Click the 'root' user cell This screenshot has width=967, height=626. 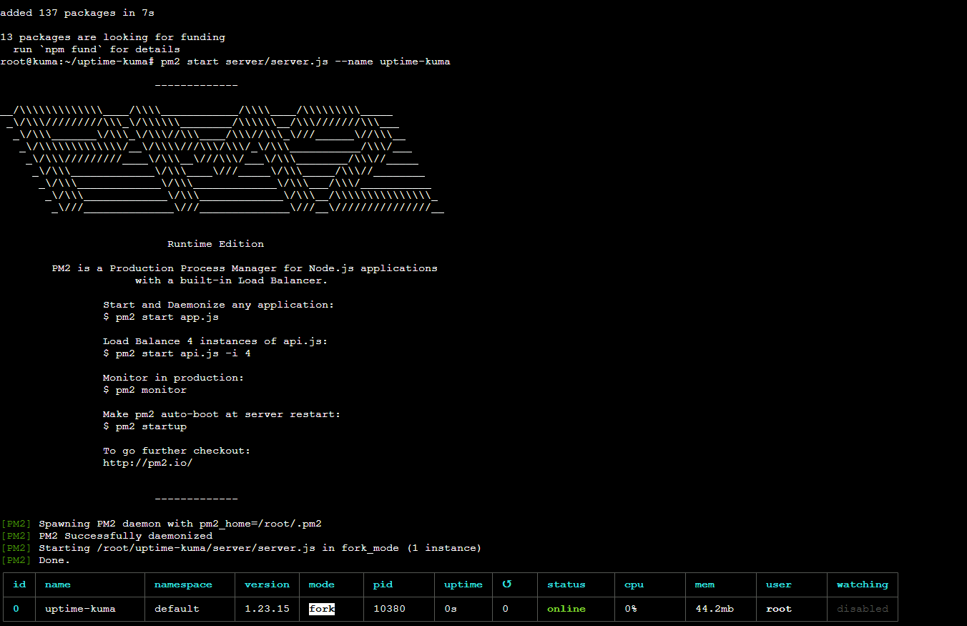tap(779, 609)
